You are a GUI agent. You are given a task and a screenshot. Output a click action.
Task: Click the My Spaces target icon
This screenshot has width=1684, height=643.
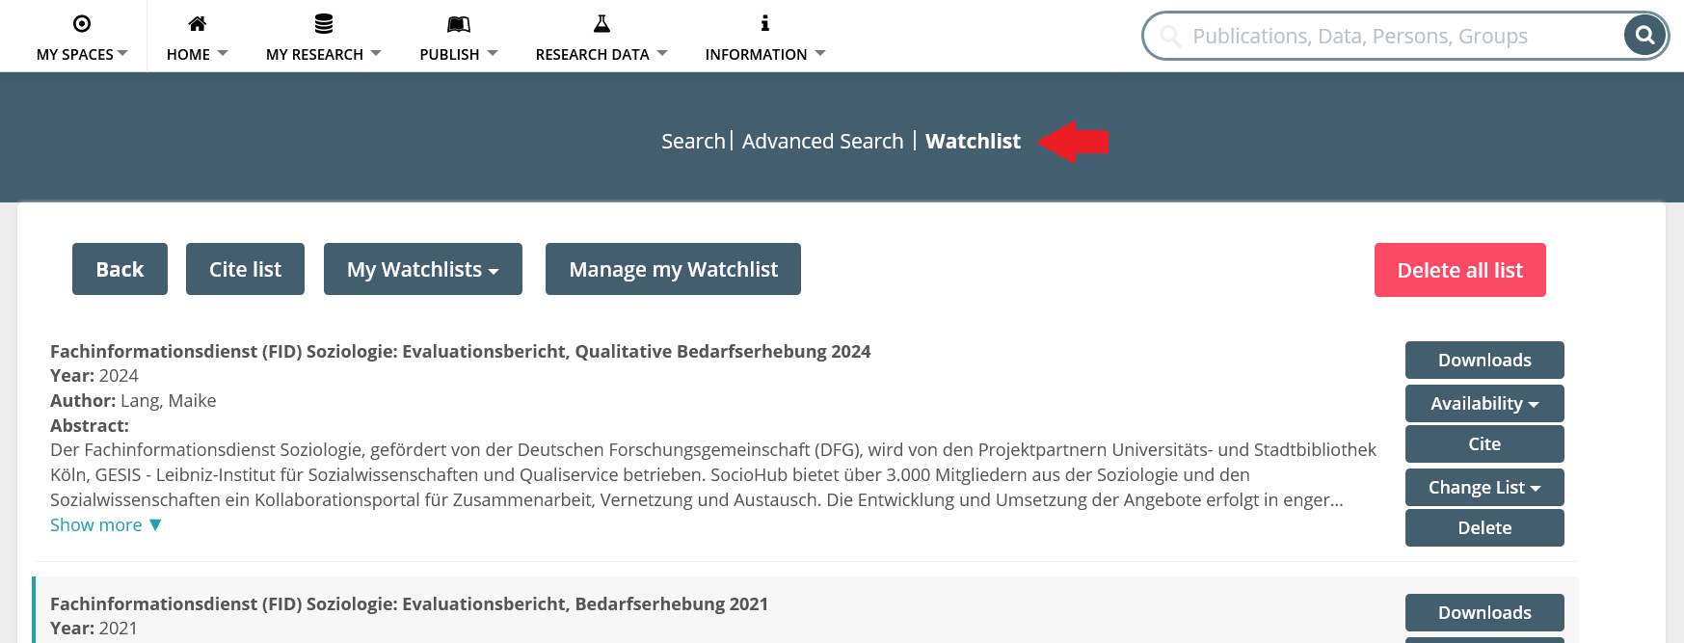[x=82, y=24]
